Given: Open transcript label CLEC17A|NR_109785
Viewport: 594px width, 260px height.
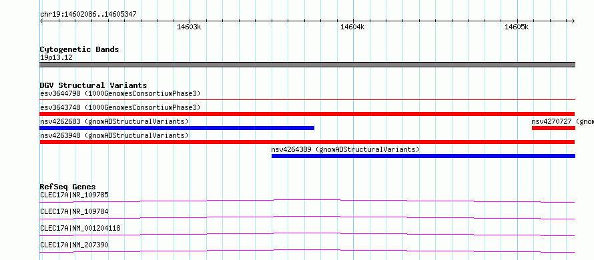Looking at the screenshot, I should 74,195.
